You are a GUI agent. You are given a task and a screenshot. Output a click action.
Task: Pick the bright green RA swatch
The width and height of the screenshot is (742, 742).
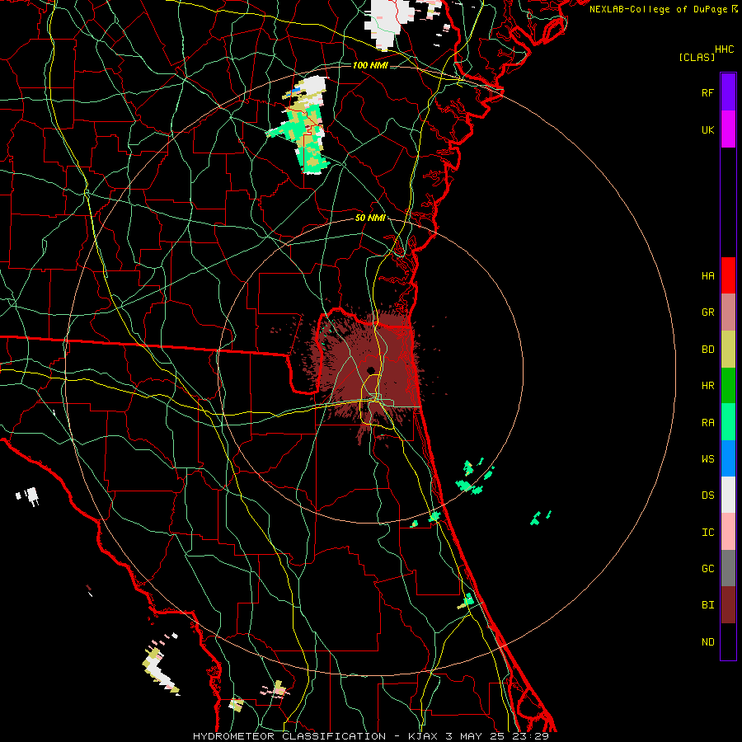[x=728, y=422]
